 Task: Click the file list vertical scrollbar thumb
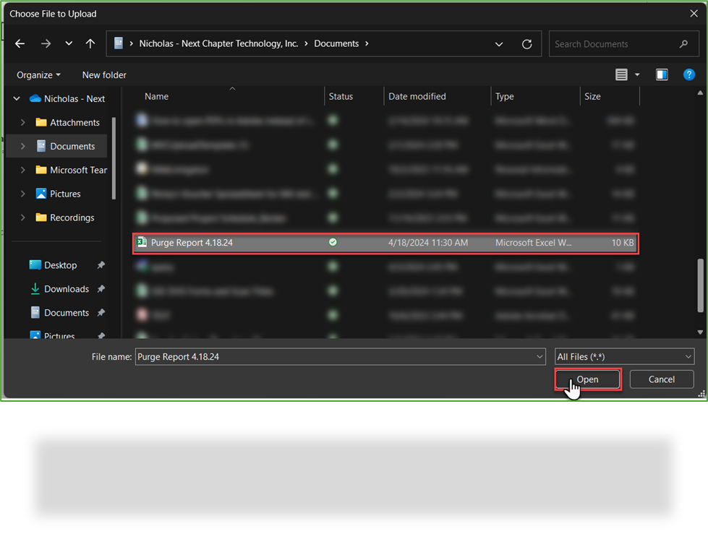pyautogui.click(x=700, y=285)
